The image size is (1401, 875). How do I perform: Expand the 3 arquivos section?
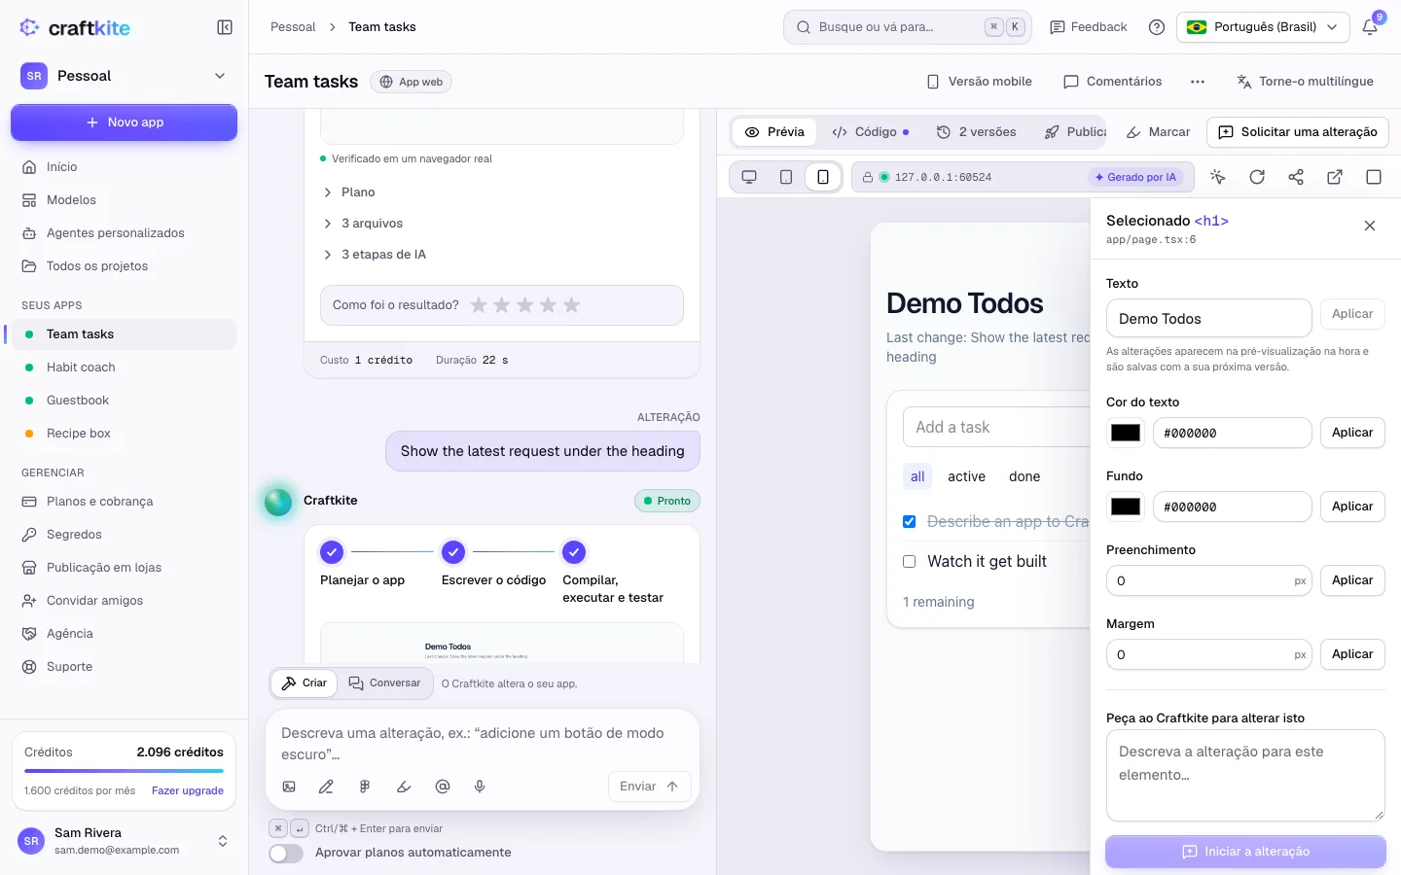(x=363, y=224)
